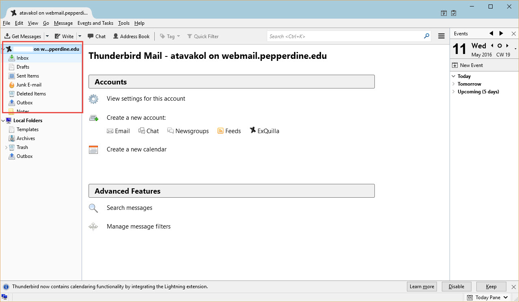Expand the Trash folder in Local Folders
Screen dimensions: 519x302
click(6, 147)
